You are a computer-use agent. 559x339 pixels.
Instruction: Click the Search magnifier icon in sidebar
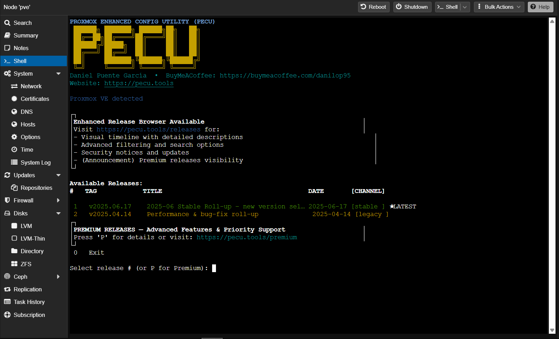7,23
